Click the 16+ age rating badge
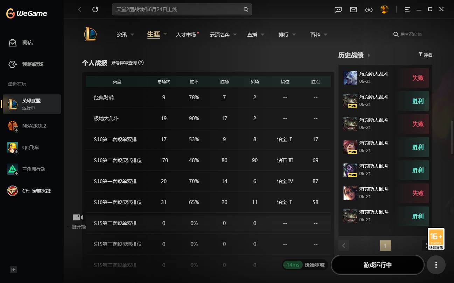 pos(436,239)
